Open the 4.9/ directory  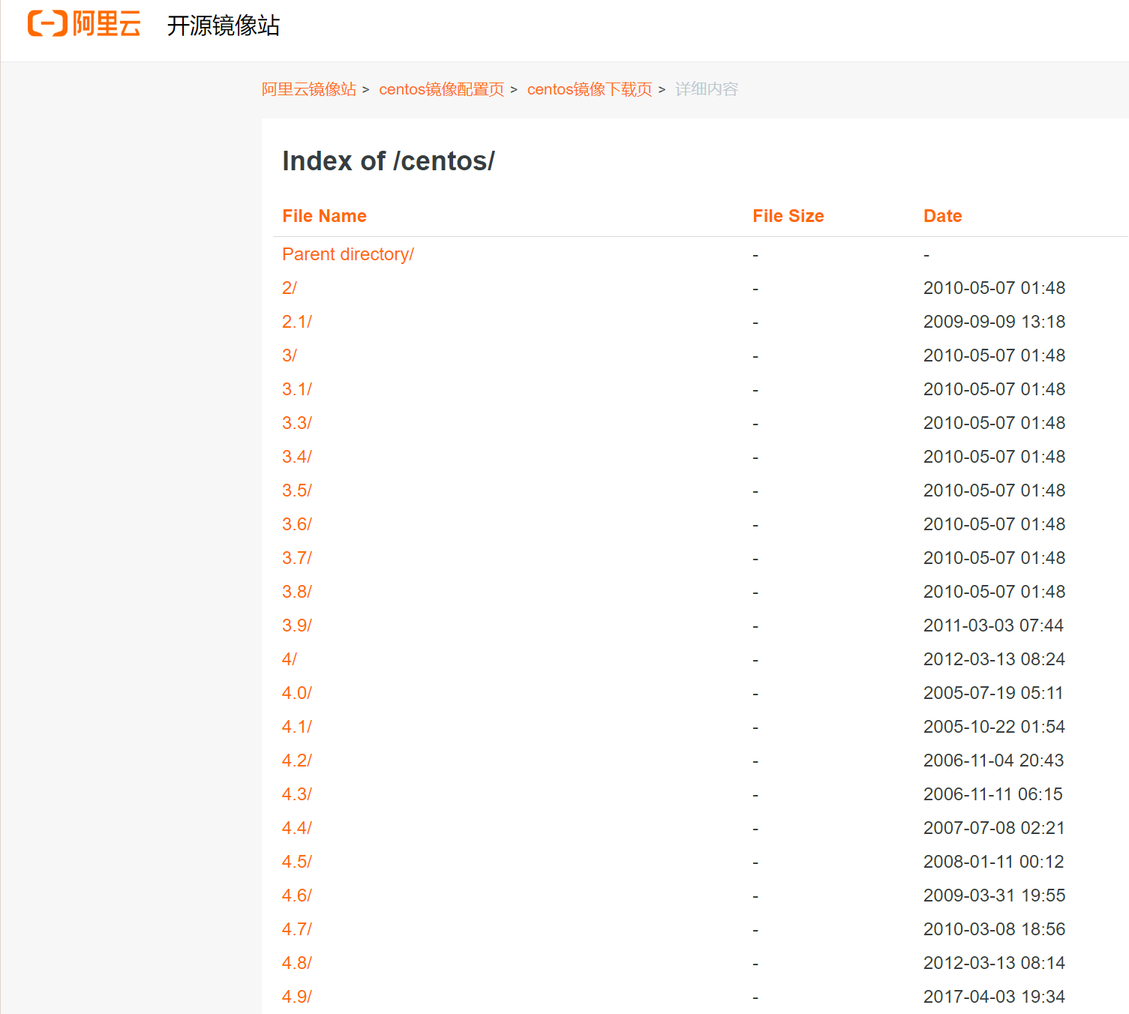[296, 997]
